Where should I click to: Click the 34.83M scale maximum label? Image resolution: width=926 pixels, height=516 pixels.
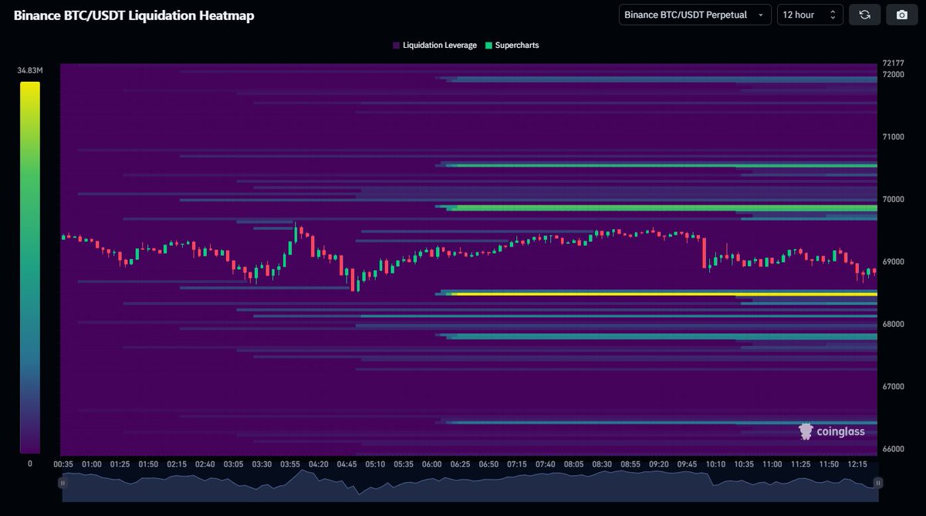click(29, 71)
